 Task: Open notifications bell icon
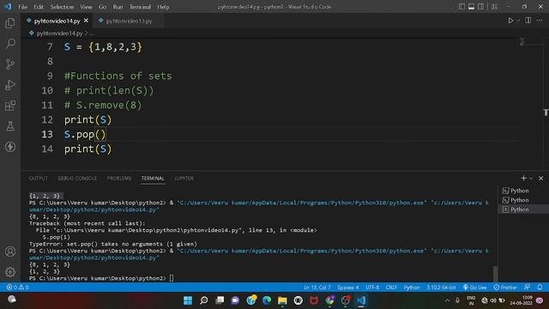tap(540, 288)
